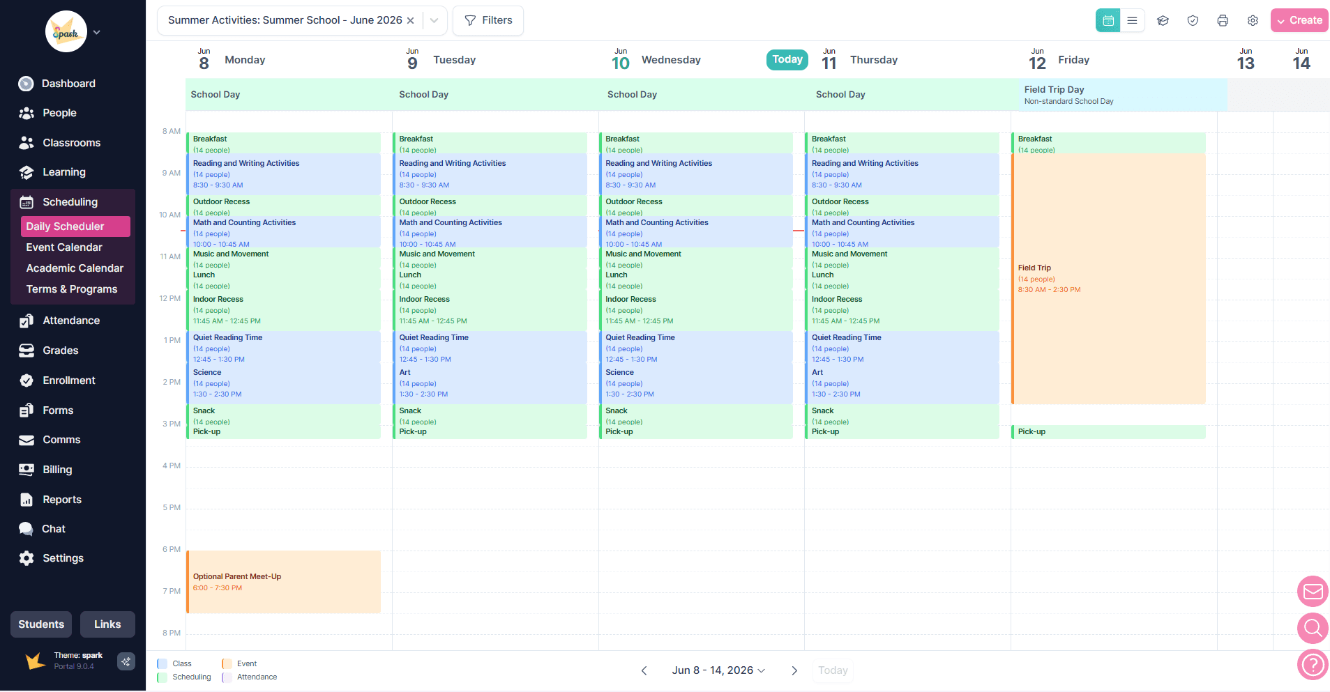Click the theme switcher sparkle icon
The width and height of the screenshot is (1330, 692).
(x=126, y=661)
